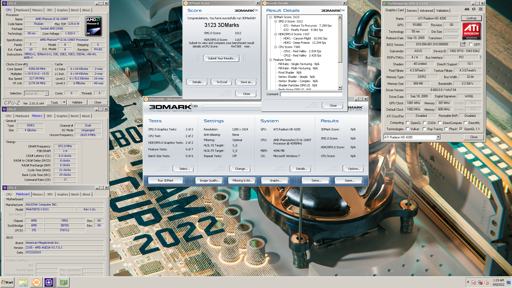Open the CPU-Z Tools dropdown arrow

(x=64, y=102)
